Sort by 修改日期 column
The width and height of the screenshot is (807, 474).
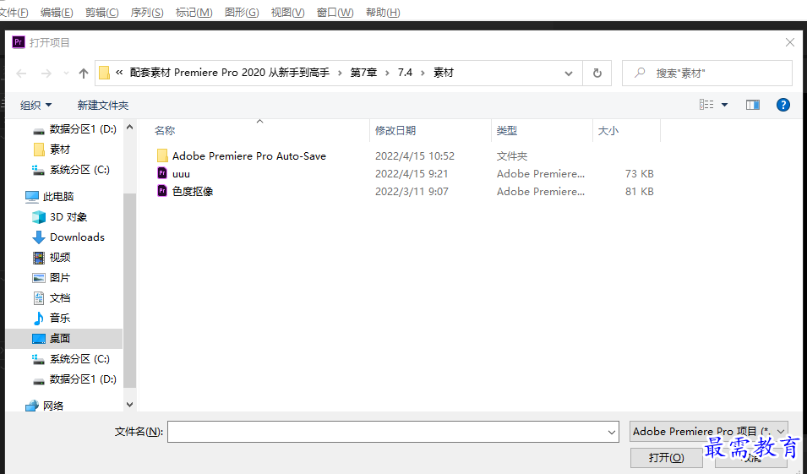pos(395,131)
